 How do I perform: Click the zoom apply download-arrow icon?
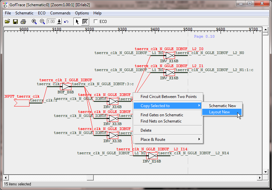(x=59, y=22)
